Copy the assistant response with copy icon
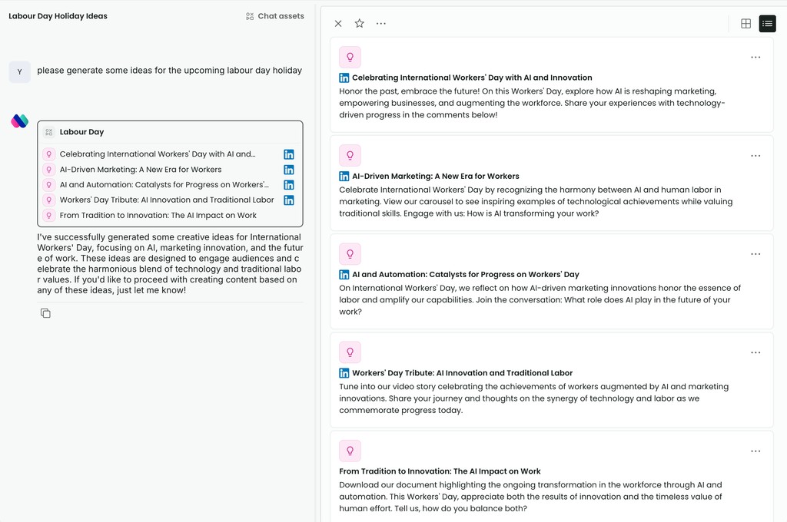787x522 pixels. point(45,313)
